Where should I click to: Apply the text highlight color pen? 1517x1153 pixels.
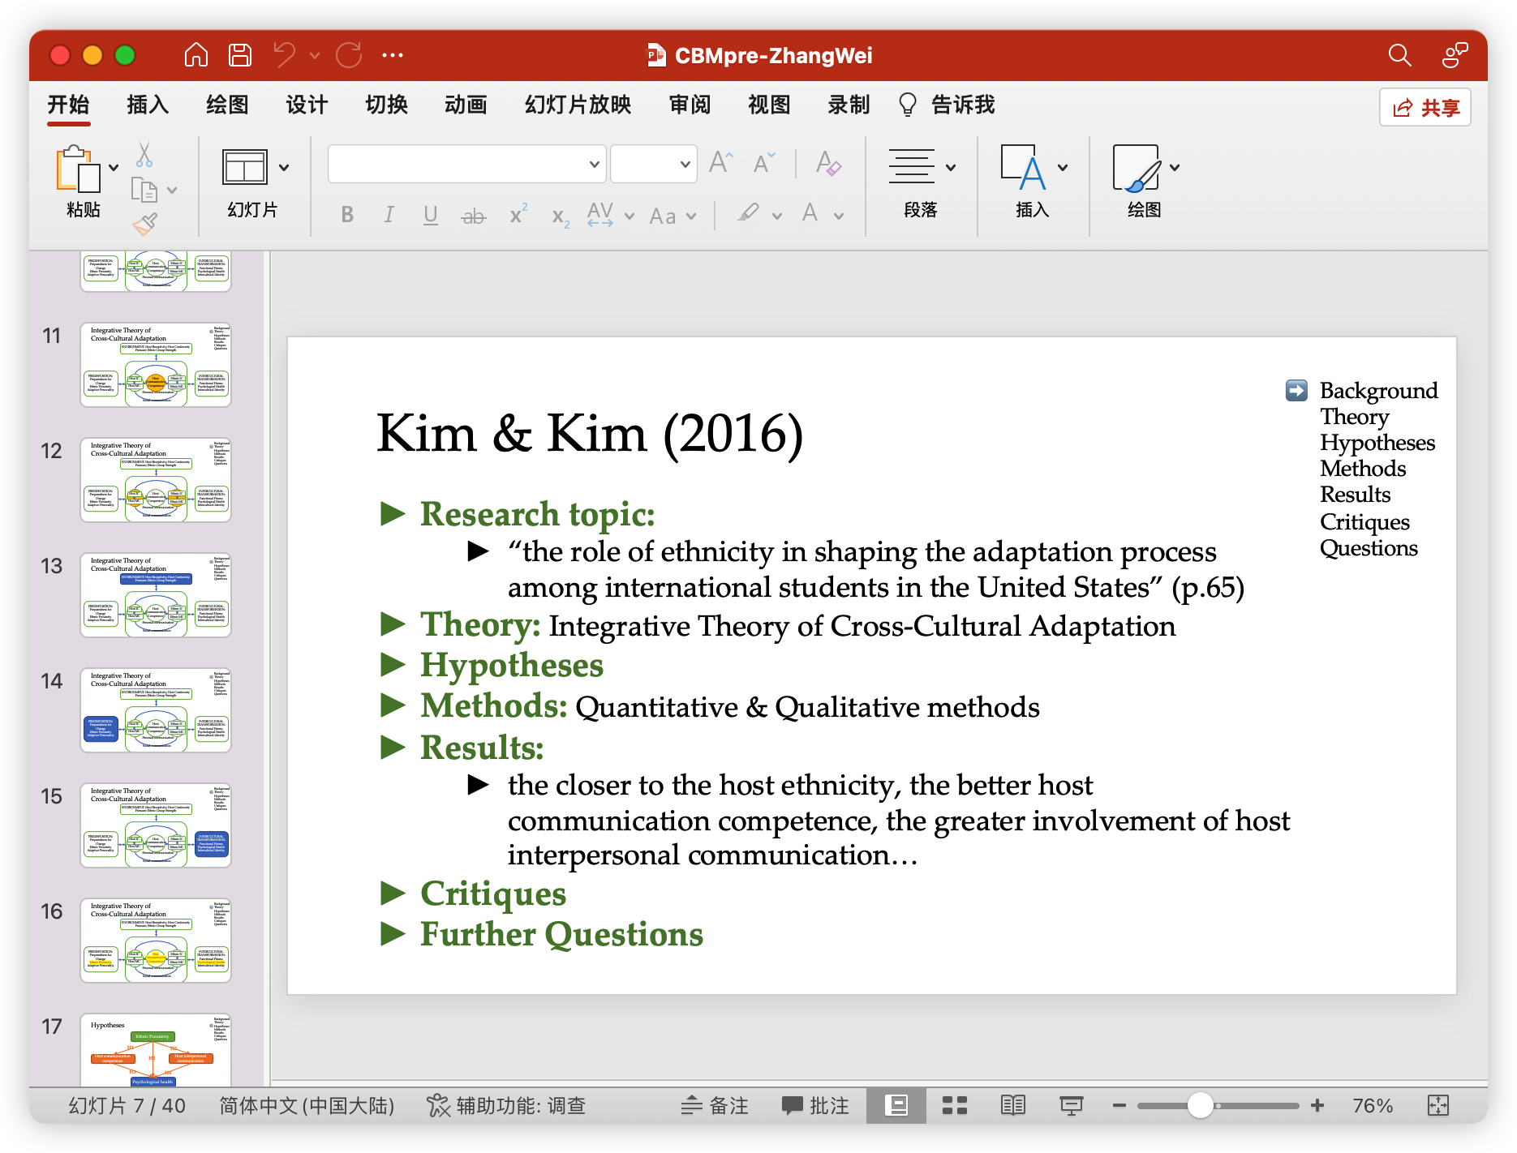748,213
